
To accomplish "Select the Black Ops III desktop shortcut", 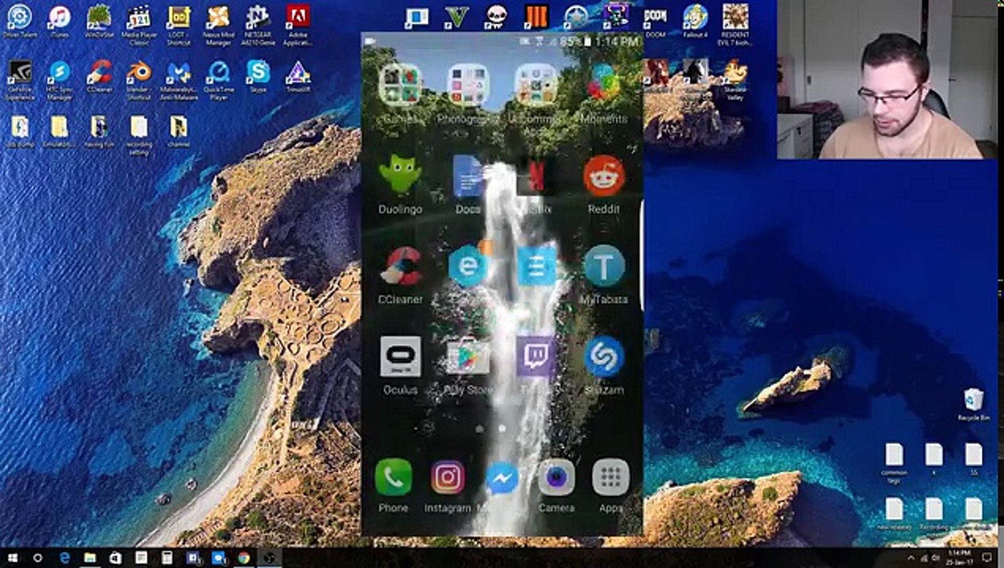I will (536, 17).
